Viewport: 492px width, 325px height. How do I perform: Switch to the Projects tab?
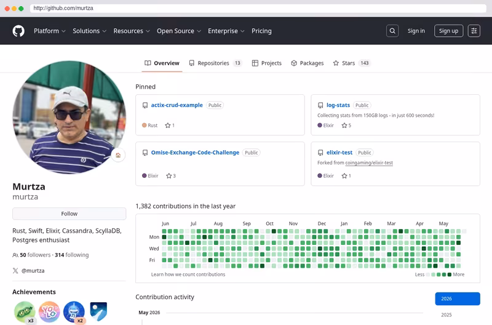click(x=267, y=63)
